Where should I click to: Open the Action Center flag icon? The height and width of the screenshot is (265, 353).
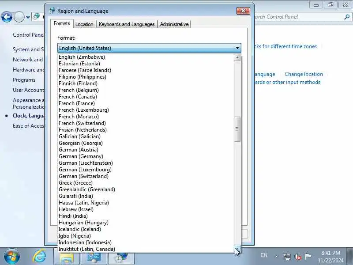click(x=308, y=256)
